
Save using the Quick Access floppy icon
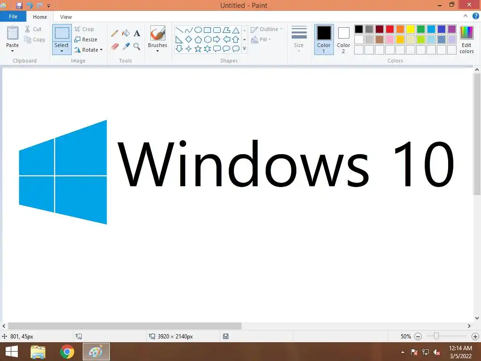(19, 6)
